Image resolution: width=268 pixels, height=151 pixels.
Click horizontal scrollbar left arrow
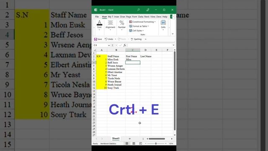click(x=147, y=139)
